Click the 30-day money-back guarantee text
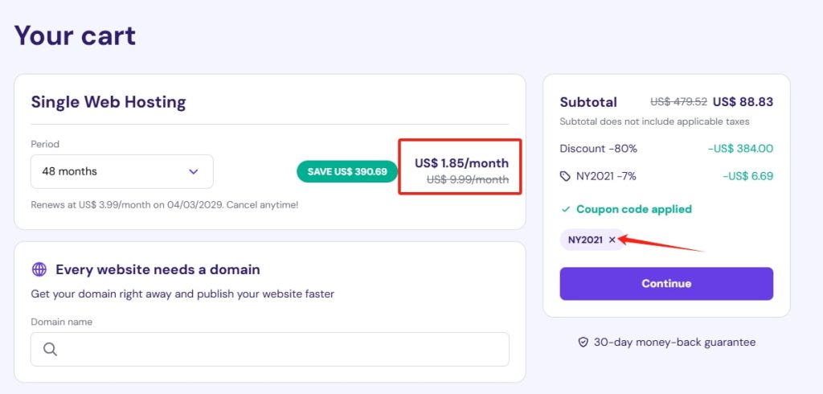Image resolution: width=823 pixels, height=394 pixels. click(674, 343)
